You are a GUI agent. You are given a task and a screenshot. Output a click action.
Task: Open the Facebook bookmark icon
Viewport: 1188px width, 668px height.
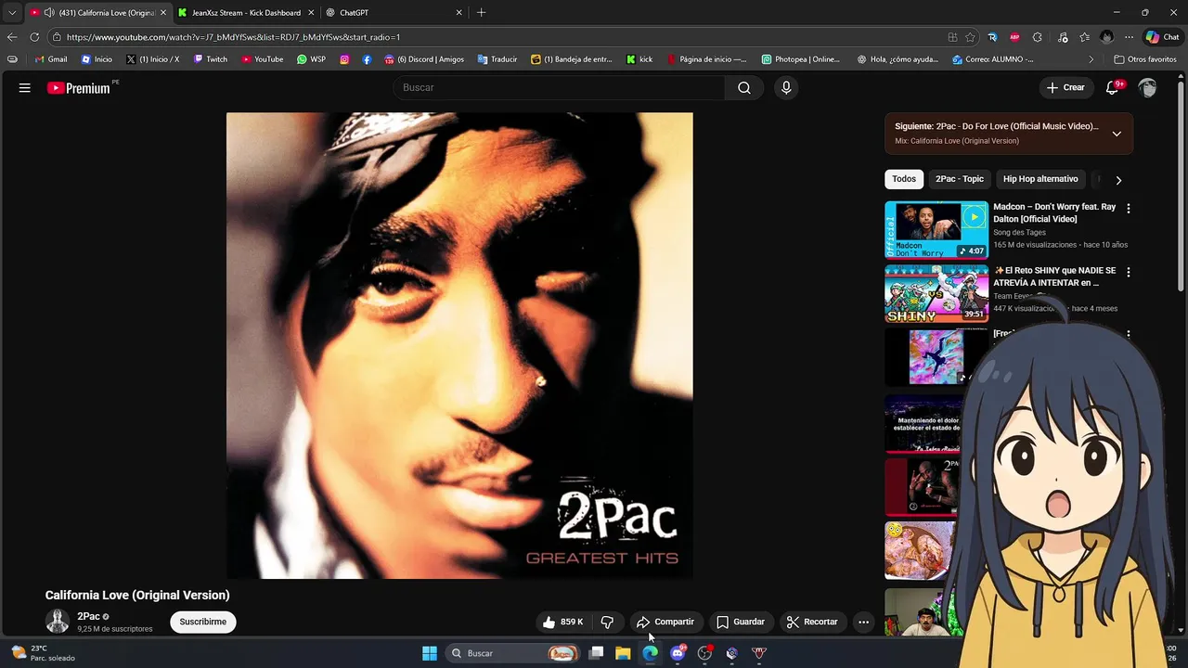click(368, 59)
